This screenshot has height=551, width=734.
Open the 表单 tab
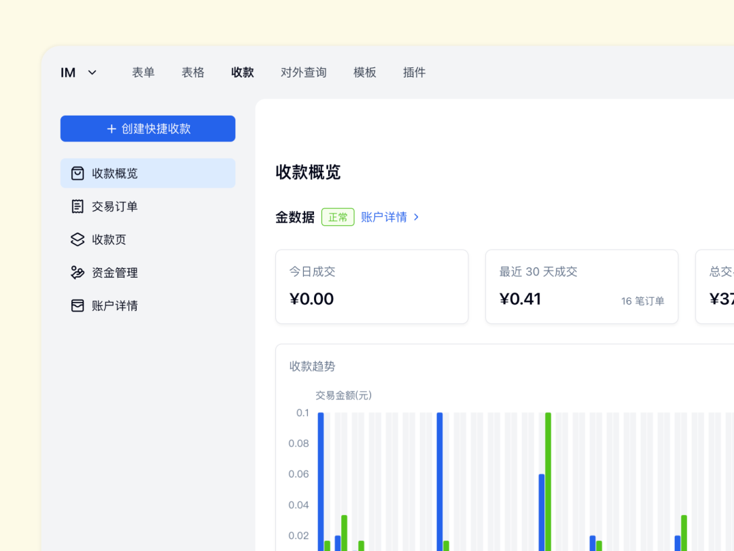tap(143, 72)
